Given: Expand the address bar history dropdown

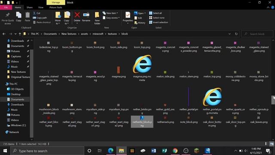Looking at the screenshot, I should point(229,34).
